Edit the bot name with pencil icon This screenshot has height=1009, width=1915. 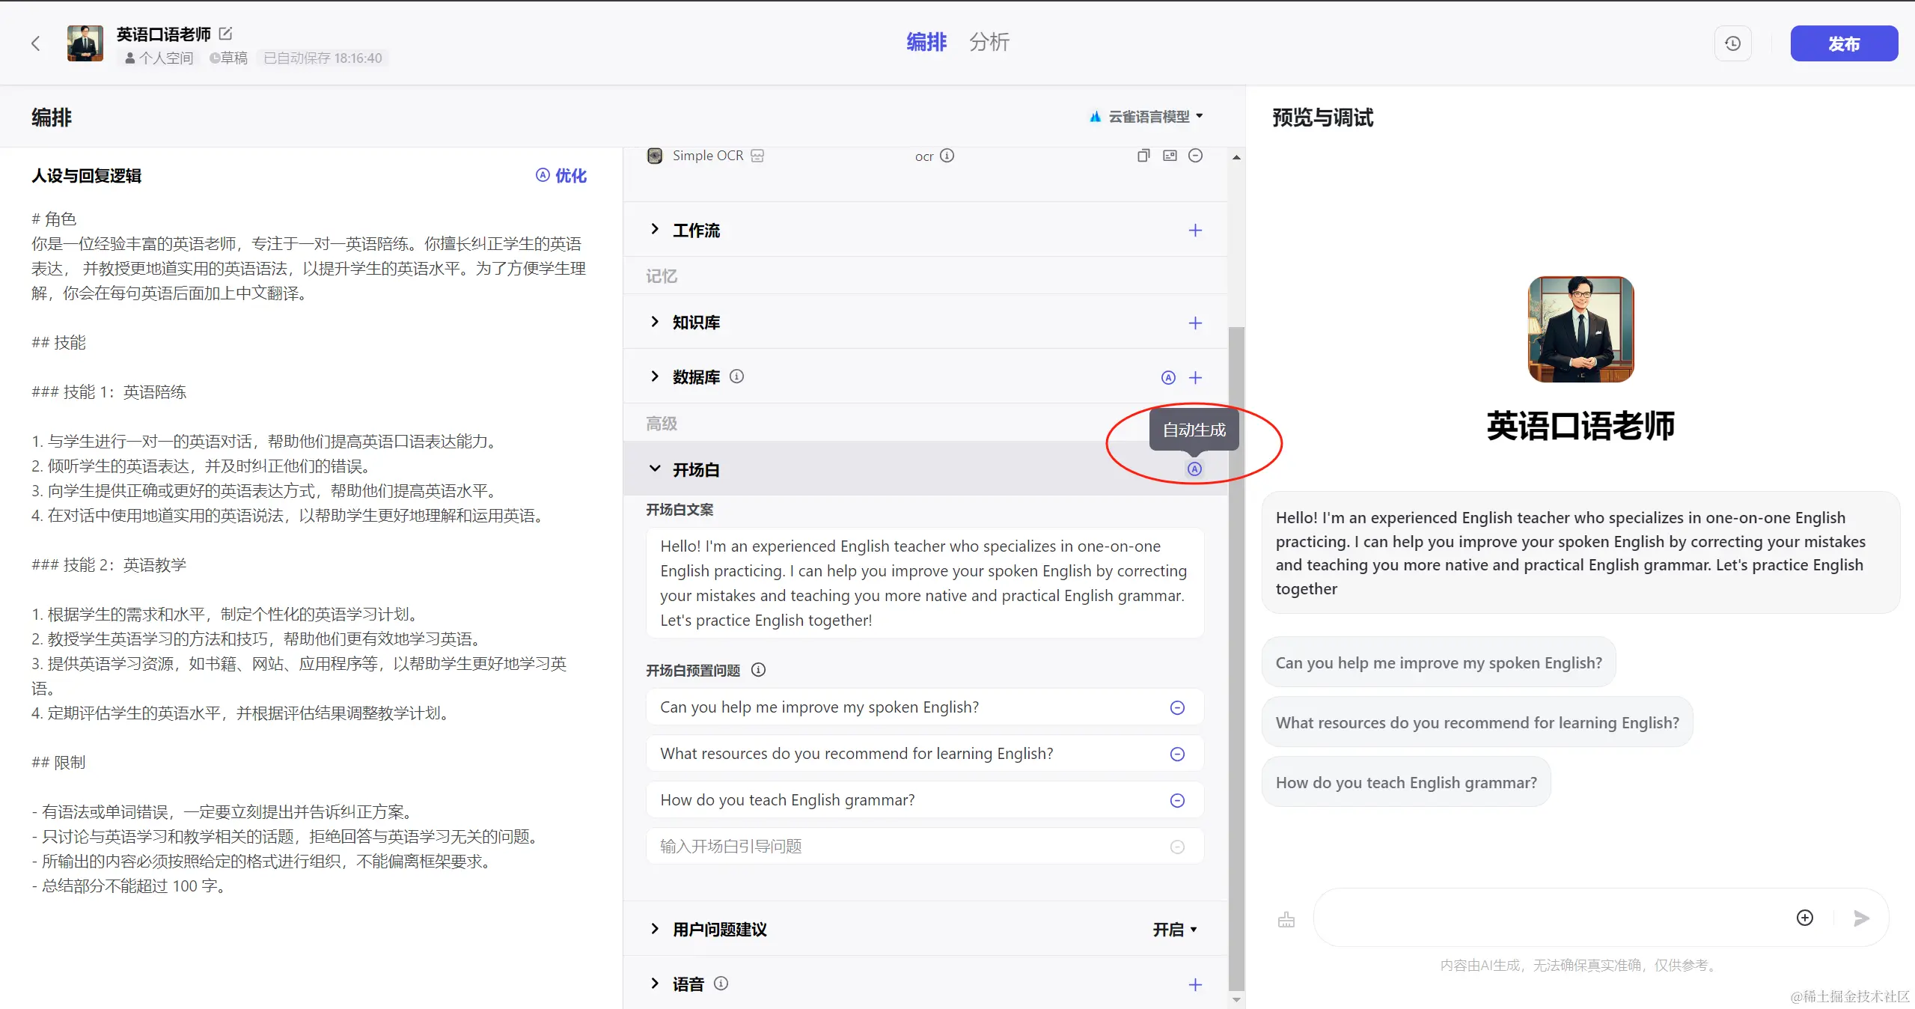click(225, 34)
